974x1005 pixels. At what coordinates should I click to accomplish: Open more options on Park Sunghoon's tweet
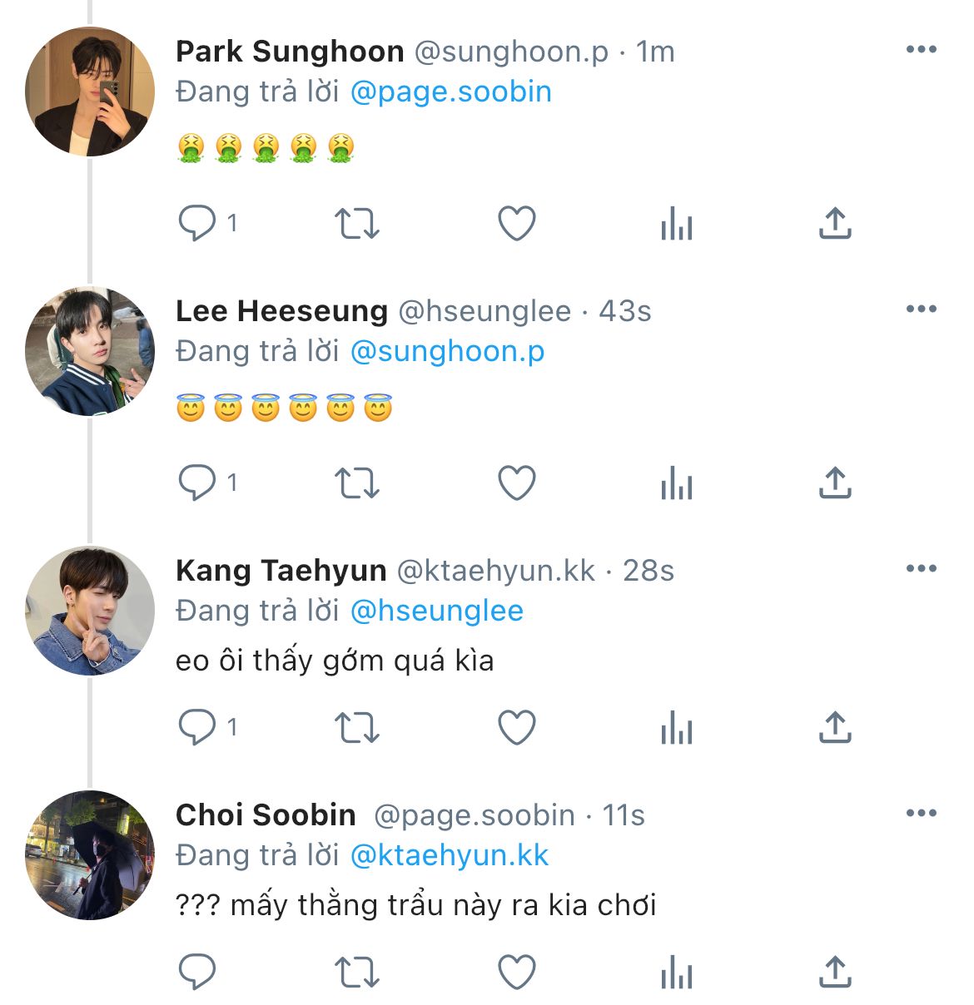(921, 50)
